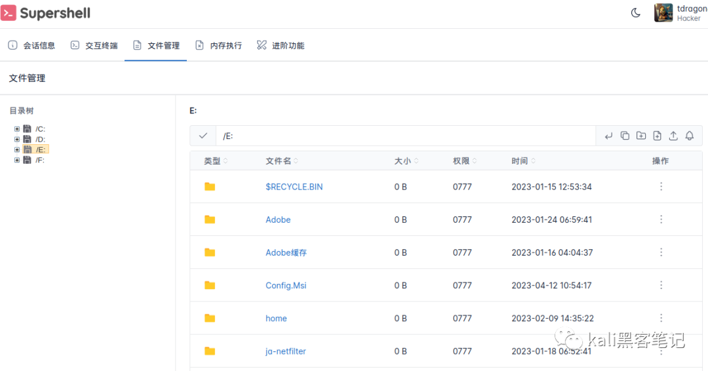Create a new folder with the folder-plus icon
708x371 pixels.
[x=640, y=136]
